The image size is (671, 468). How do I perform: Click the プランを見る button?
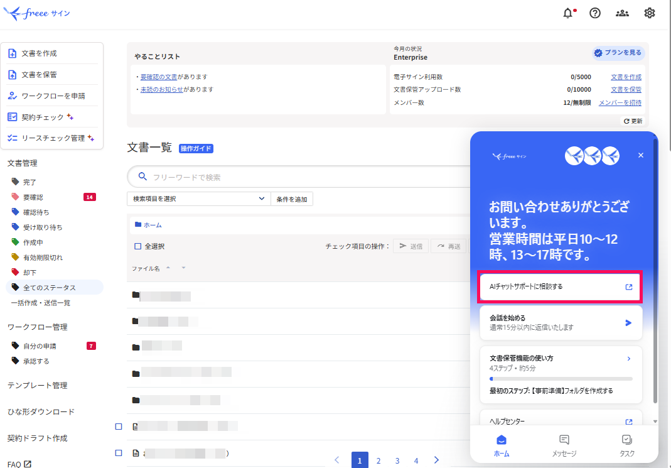[x=618, y=53]
